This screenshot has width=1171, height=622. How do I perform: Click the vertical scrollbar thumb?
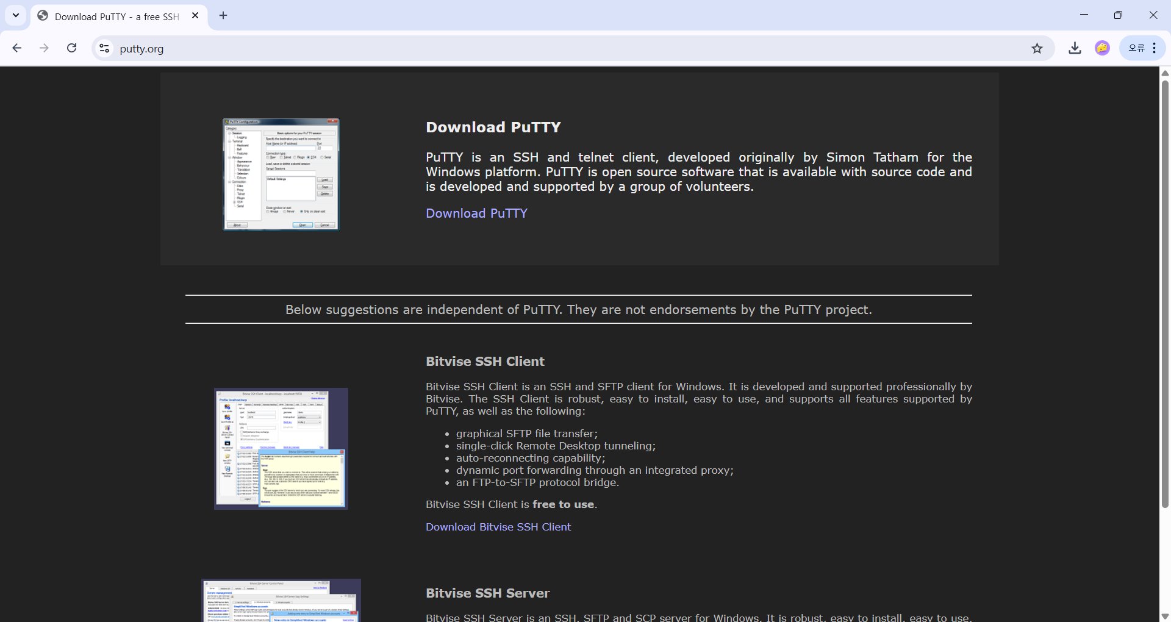pos(1165,294)
